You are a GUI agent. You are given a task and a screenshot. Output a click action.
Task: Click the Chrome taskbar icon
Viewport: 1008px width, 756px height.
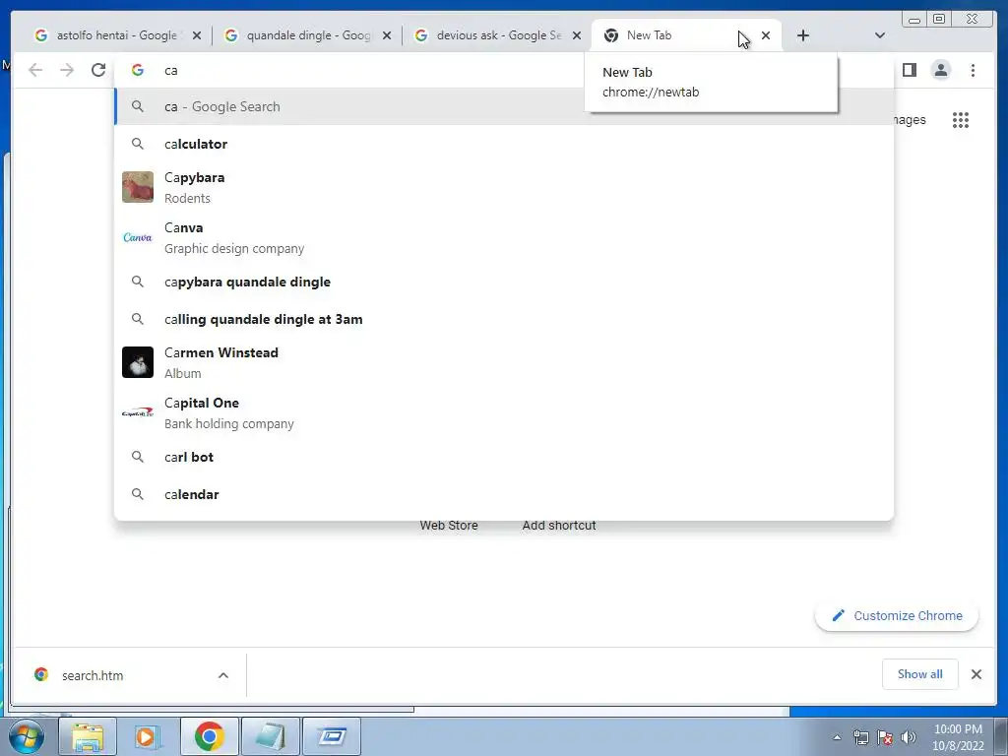pyautogui.click(x=210, y=736)
